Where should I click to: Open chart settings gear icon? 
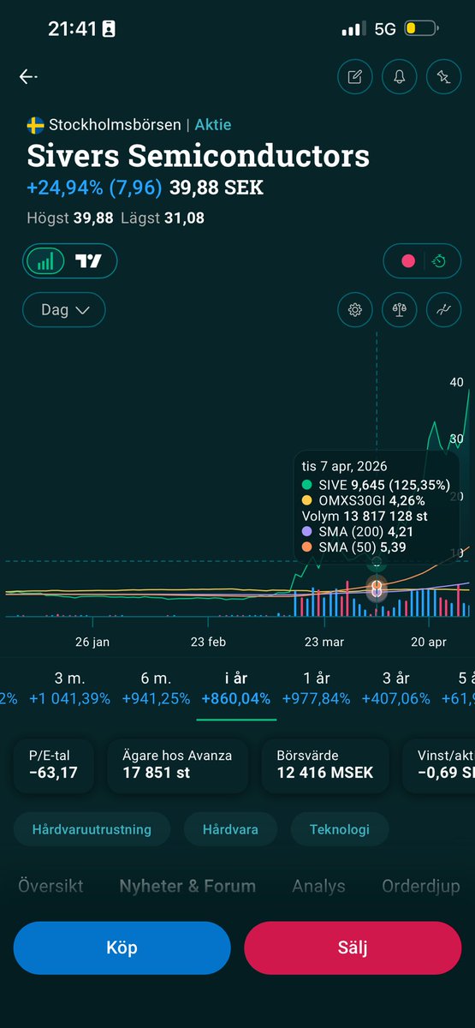[x=354, y=310]
